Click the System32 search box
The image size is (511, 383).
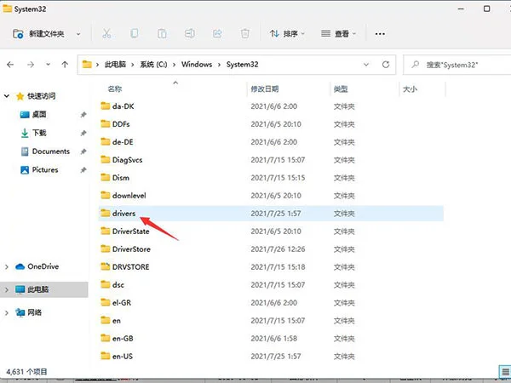pos(456,65)
